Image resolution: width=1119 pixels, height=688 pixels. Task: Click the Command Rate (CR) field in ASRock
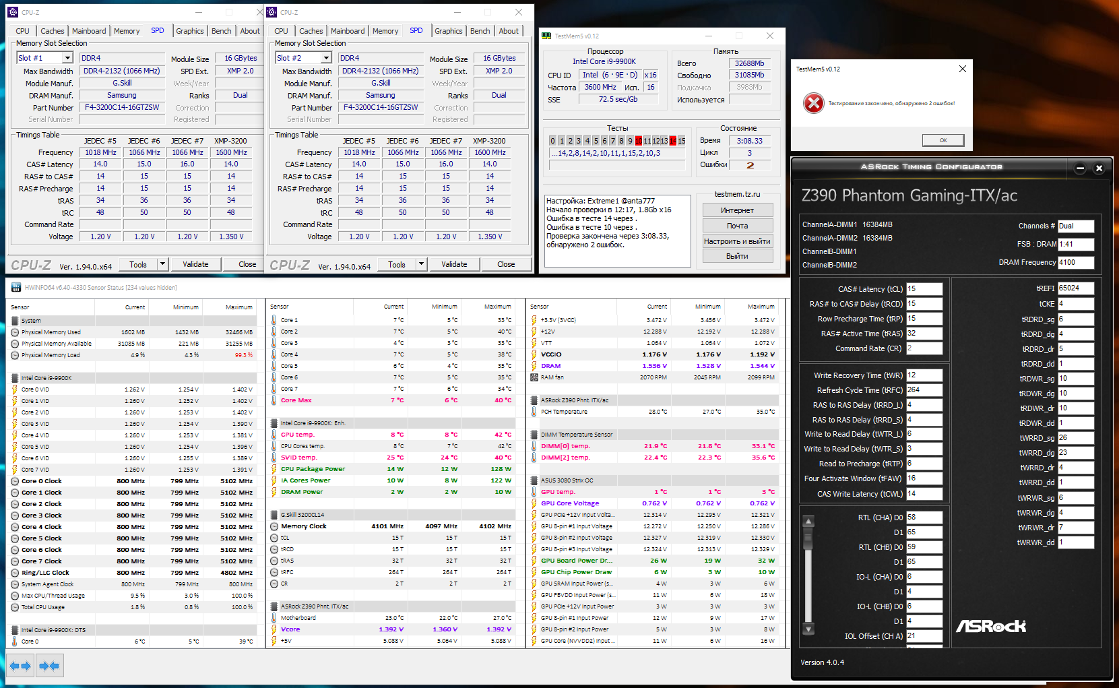coord(924,348)
